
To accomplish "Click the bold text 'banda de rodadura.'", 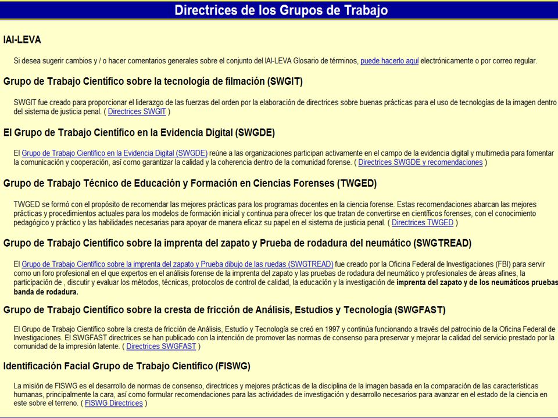I will [46, 292].
